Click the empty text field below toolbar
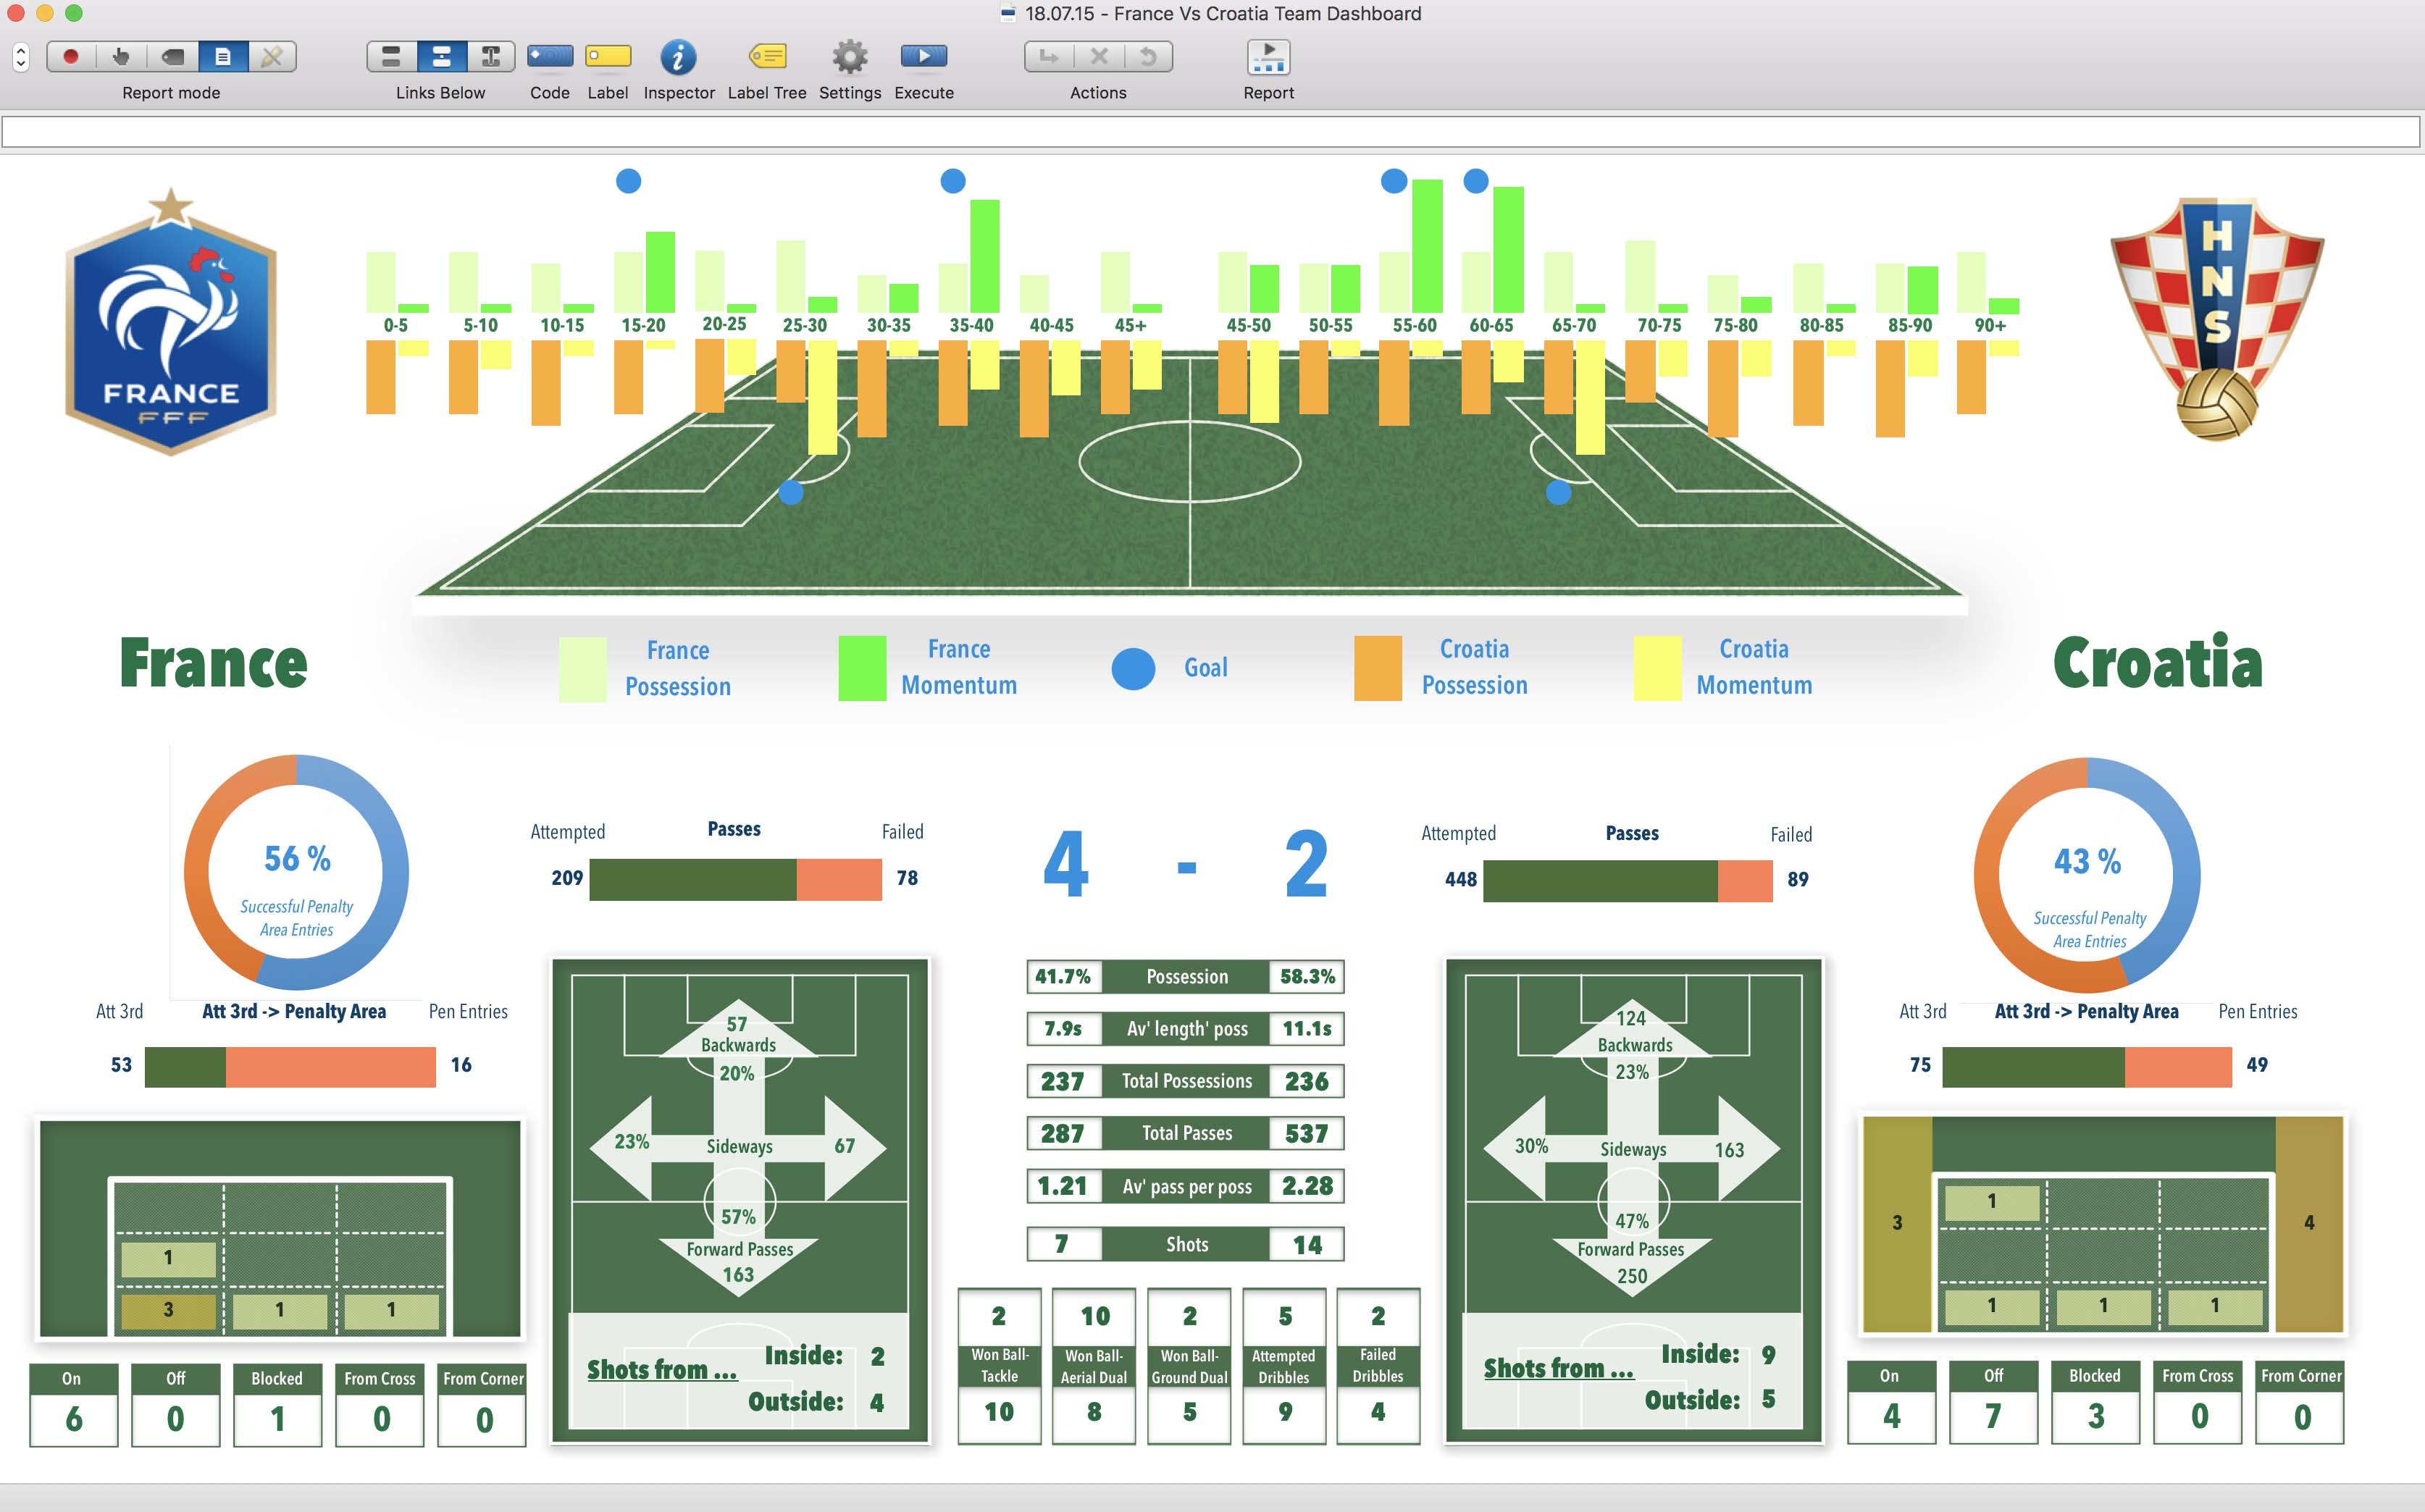 (x=1210, y=132)
